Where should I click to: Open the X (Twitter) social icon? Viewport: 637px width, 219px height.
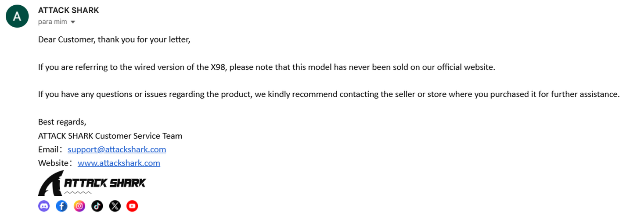click(x=115, y=206)
